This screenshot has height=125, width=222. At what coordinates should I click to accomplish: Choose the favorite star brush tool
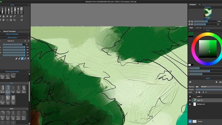pyautogui.click(x=22, y=11)
